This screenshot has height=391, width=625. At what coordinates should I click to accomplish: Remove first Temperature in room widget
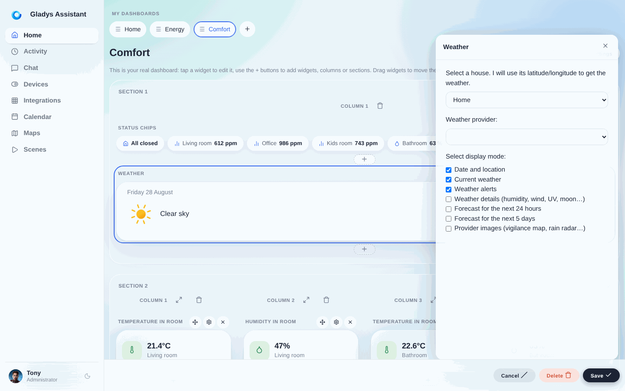[223, 322]
